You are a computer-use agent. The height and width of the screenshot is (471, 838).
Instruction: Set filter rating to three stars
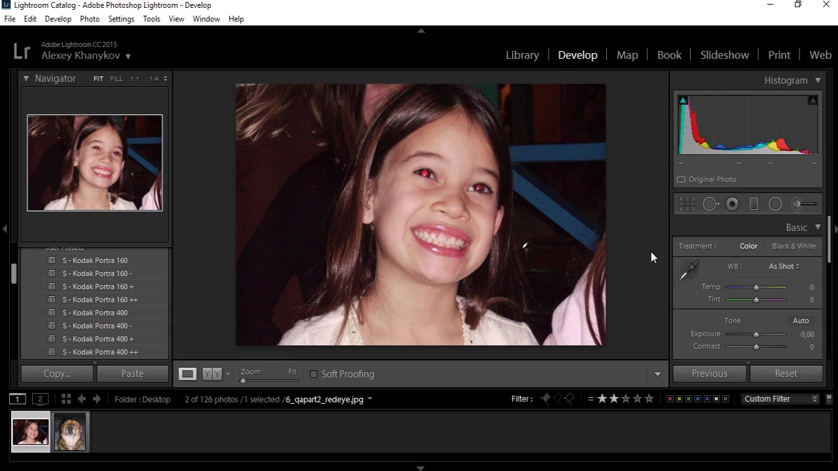click(626, 399)
